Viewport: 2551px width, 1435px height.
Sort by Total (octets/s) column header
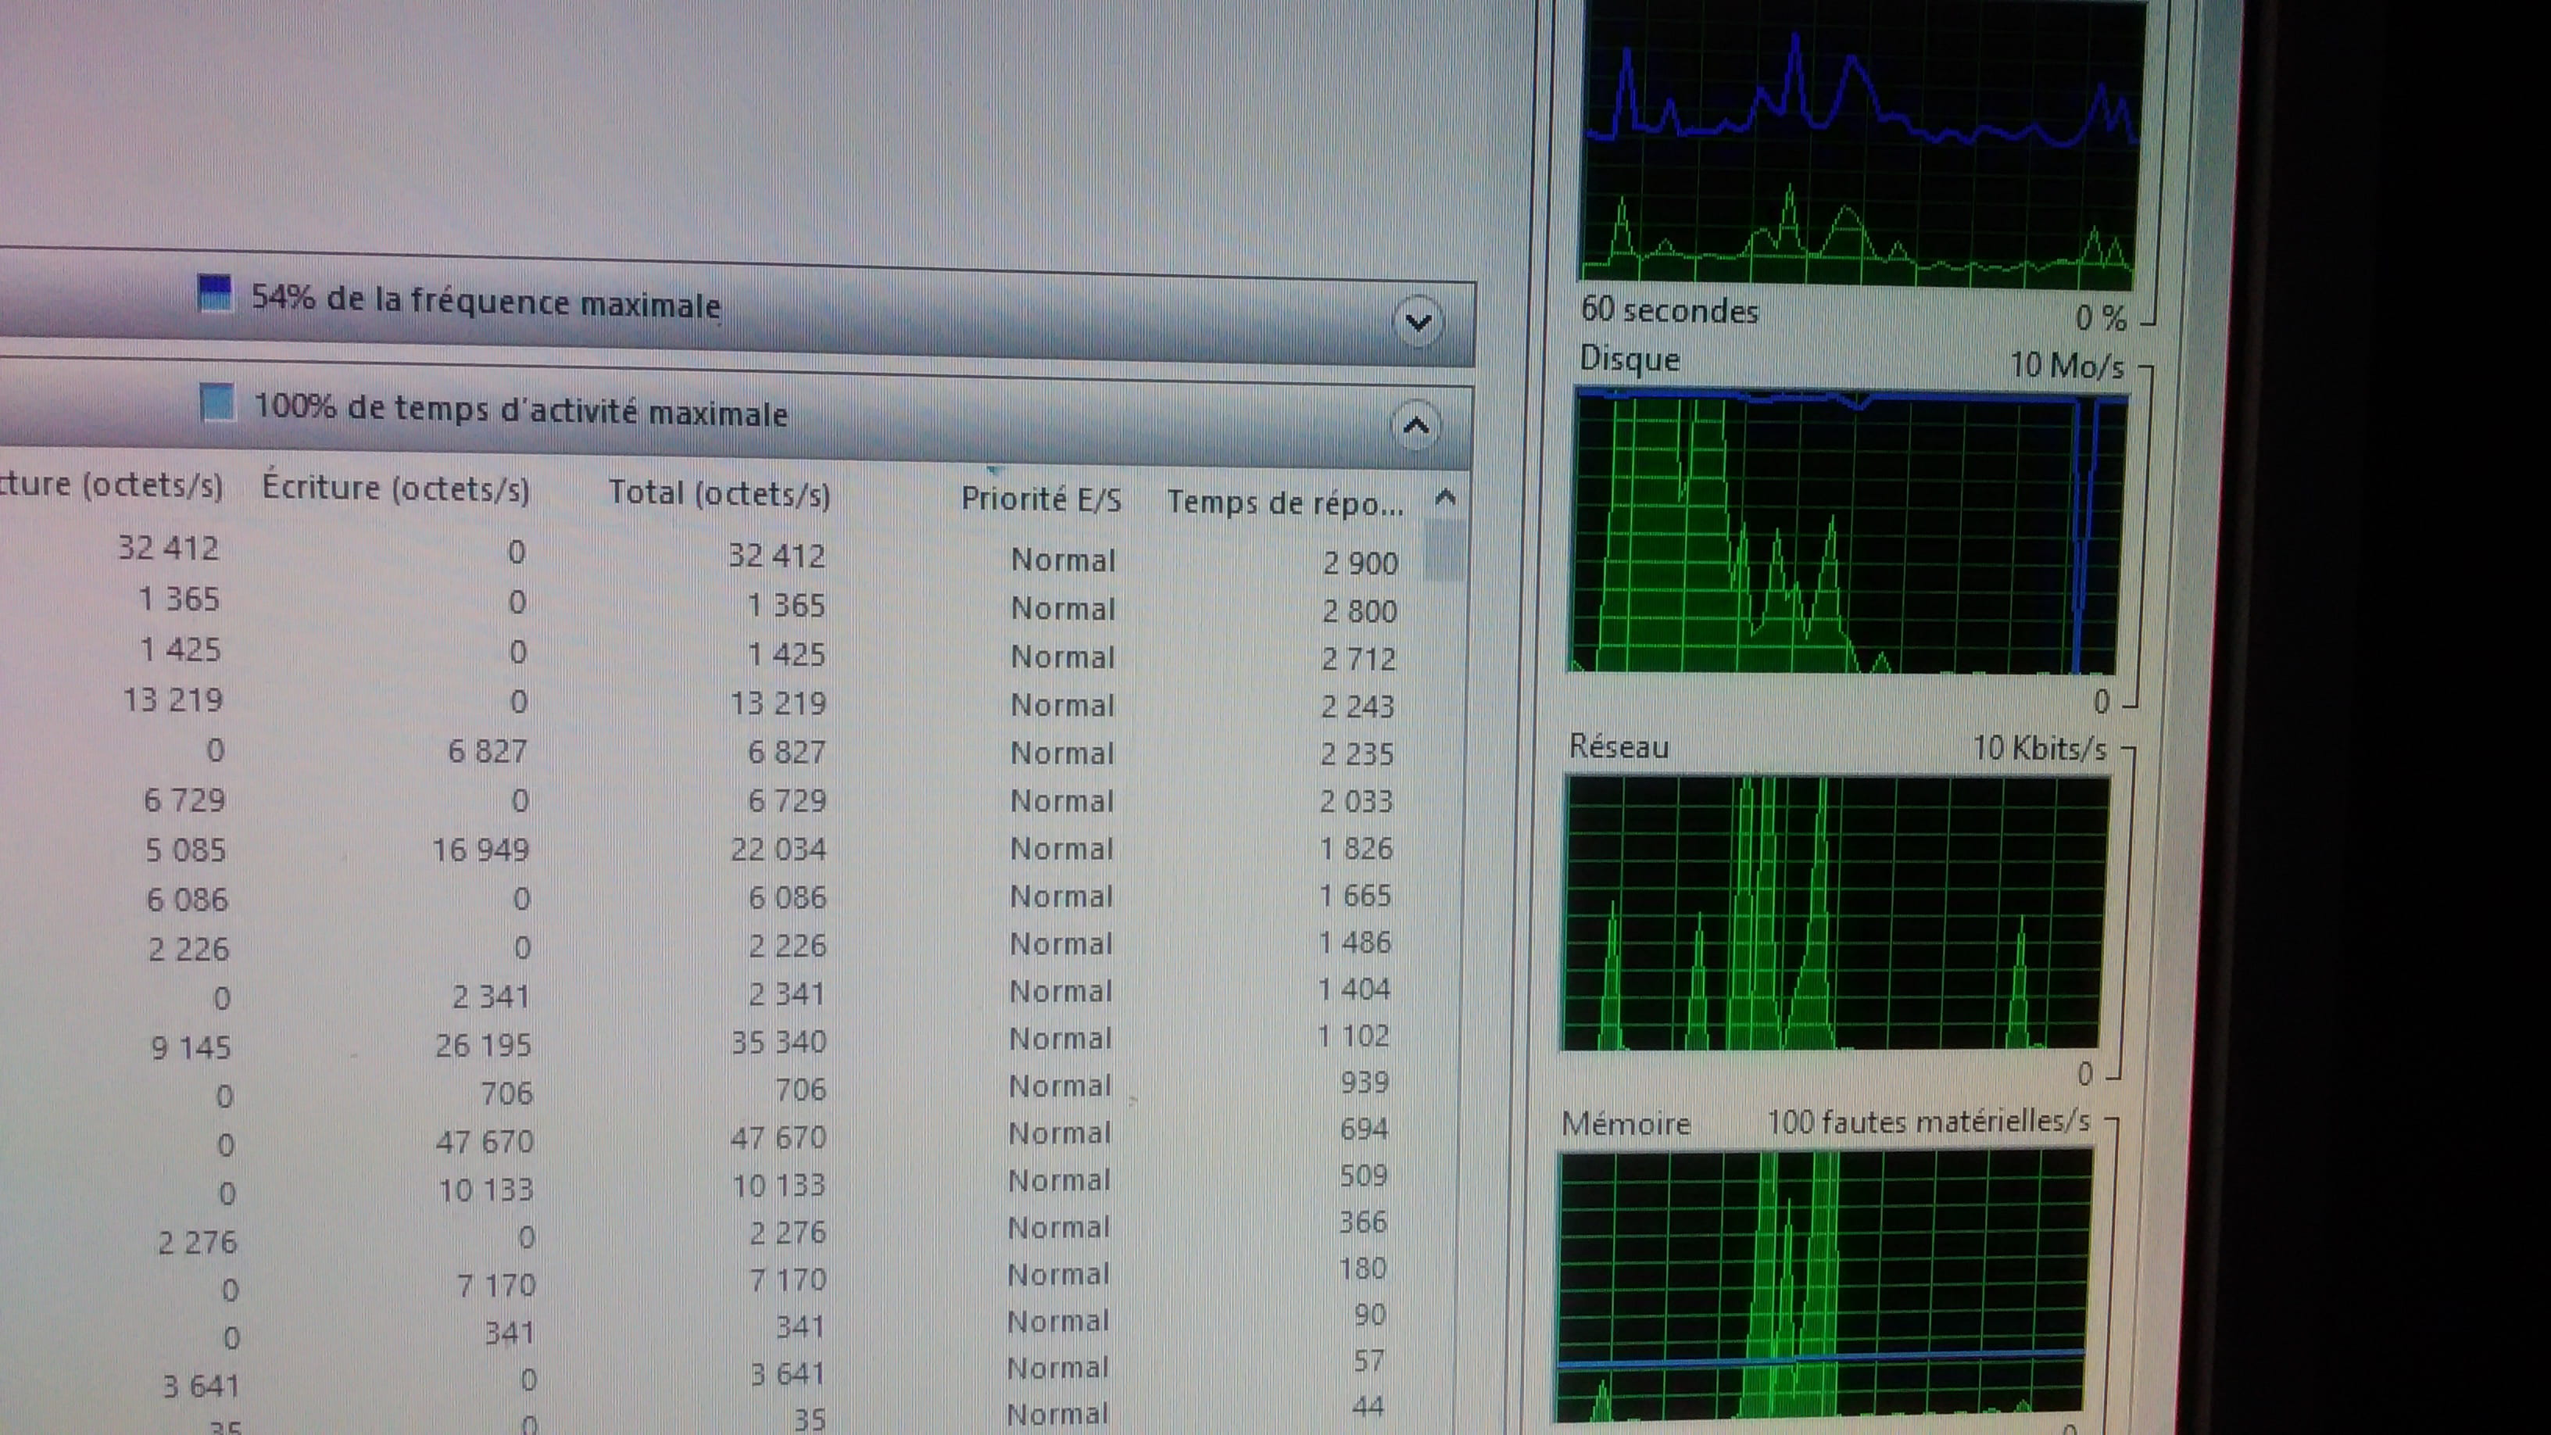click(x=719, y=493)
